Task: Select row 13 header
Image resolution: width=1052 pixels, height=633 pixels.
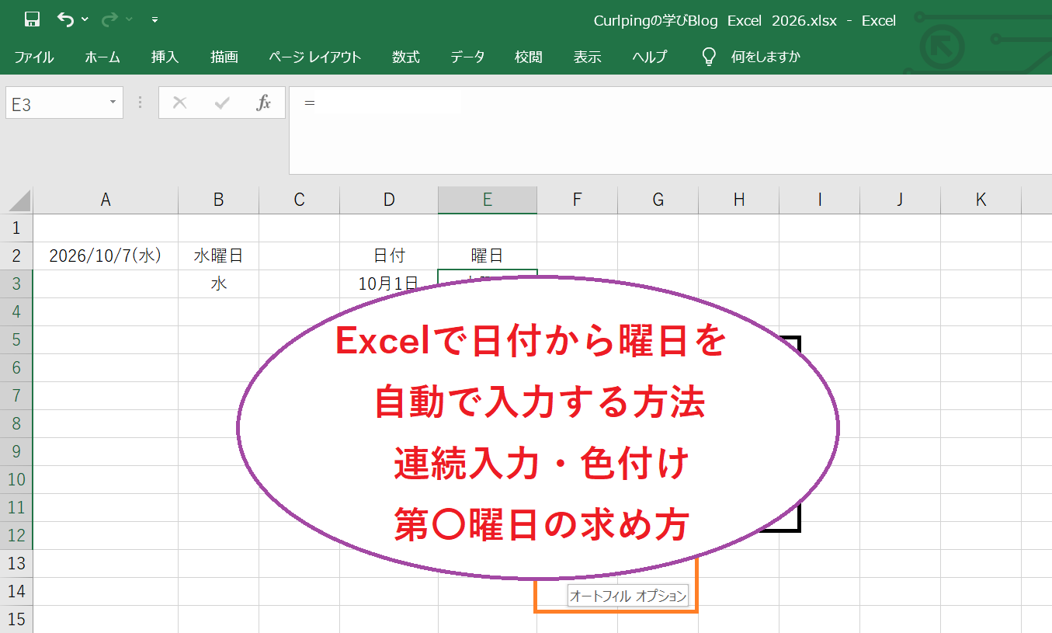Action: (16, 563)
